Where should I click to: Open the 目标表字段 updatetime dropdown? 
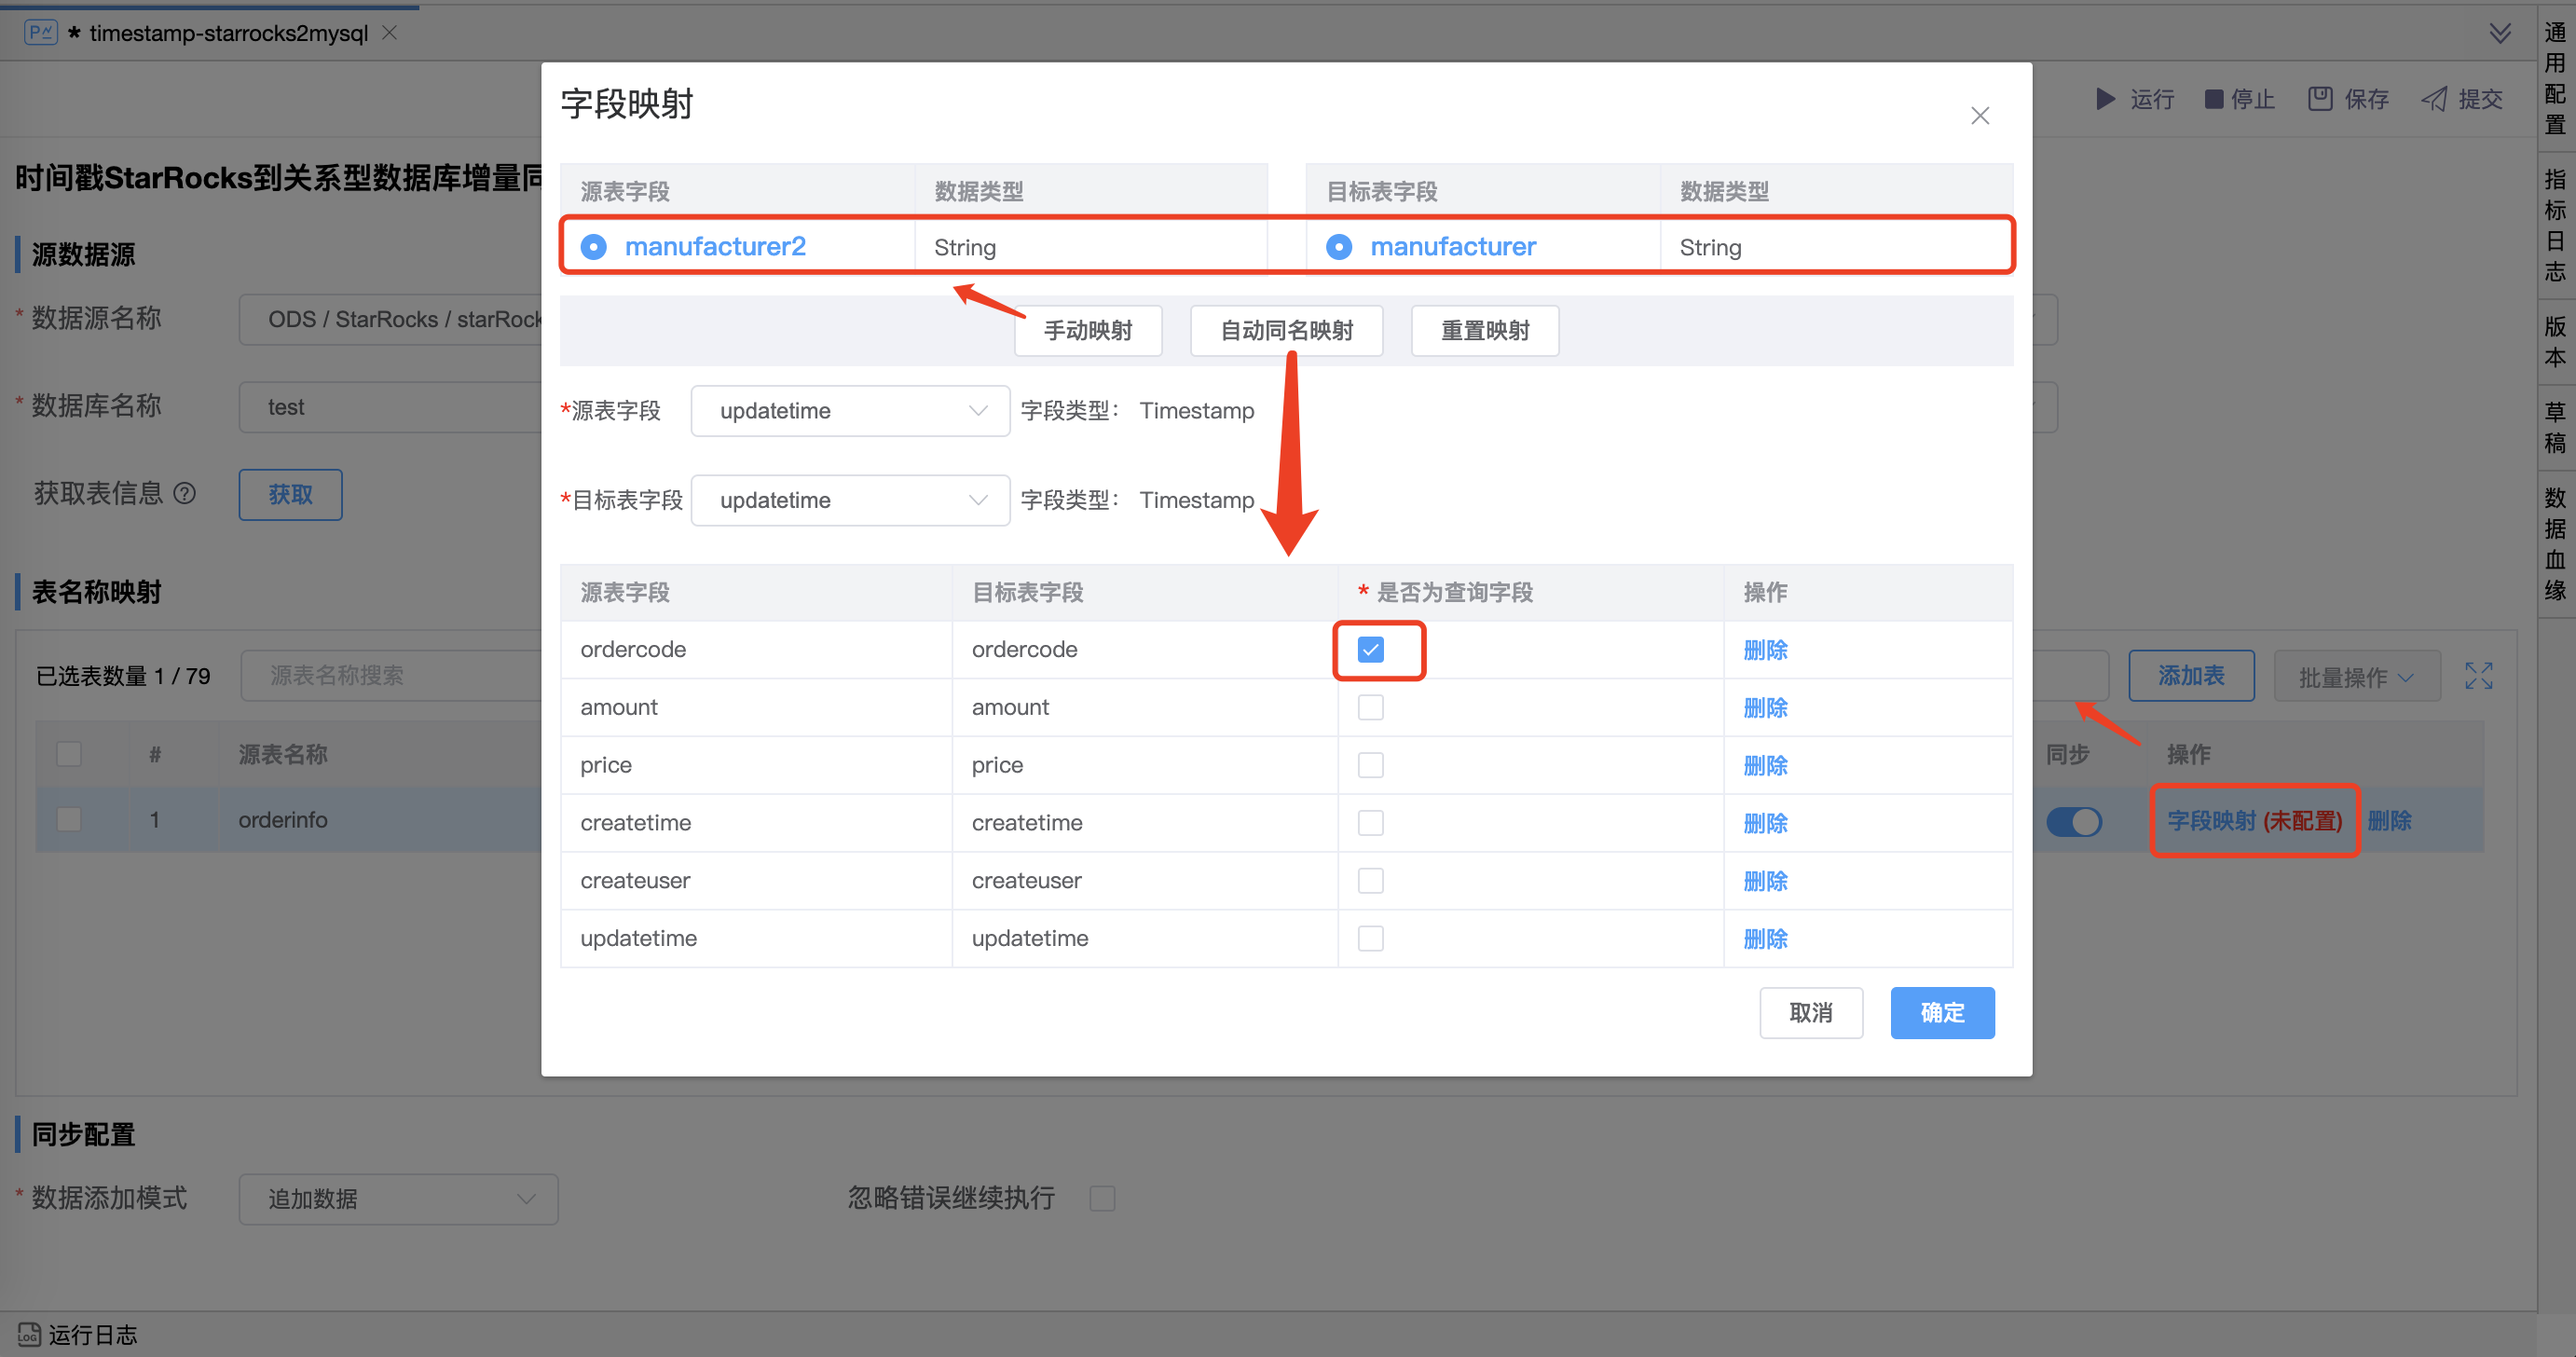(850, 500)
